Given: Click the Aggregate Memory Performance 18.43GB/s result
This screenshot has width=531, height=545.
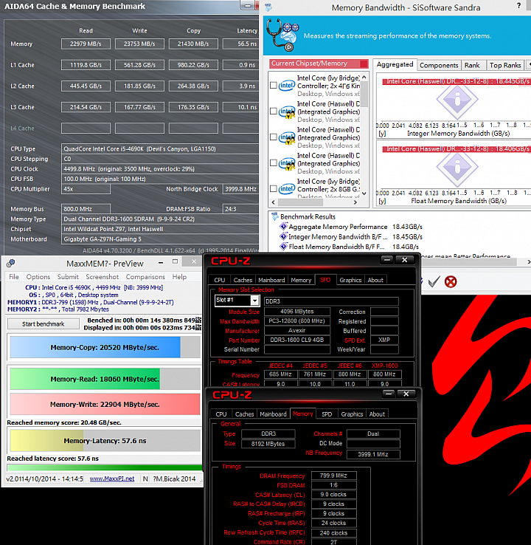Looking at the screenshot, I should 407,227.
